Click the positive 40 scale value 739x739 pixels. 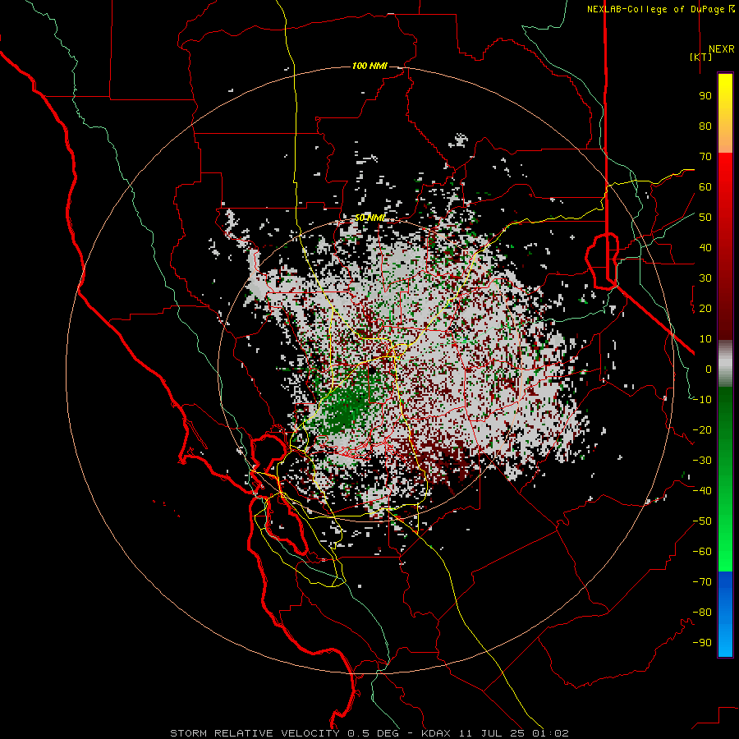[705, 247]
